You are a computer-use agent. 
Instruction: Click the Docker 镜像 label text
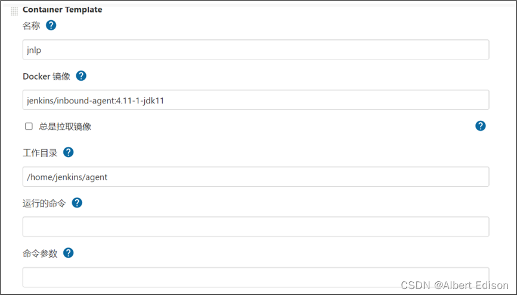47,76
